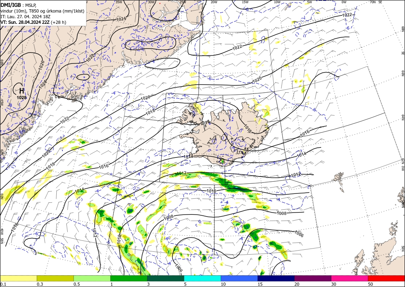Click the olive 0.3–0.5 legend color band

click(x=55, y=278)
